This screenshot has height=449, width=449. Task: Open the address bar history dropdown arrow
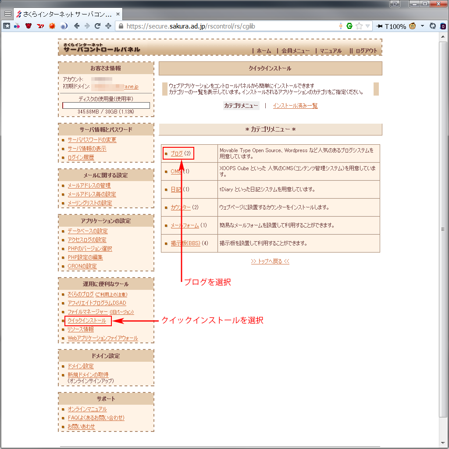[368, 26]
